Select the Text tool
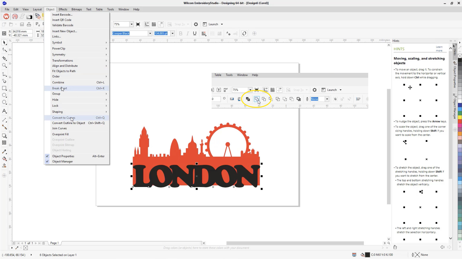462x259 pixels. (x=4, y=111)
